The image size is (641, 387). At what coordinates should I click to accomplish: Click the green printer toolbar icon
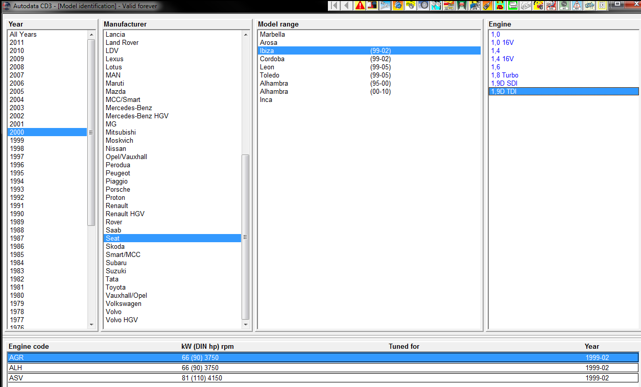(512, 5)
